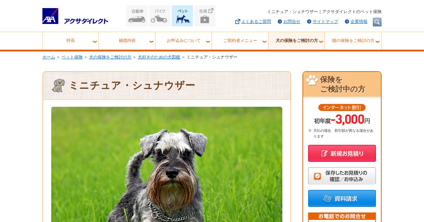
Task: Select the 自動車 car insurance icon
Action: pos(137,16)
